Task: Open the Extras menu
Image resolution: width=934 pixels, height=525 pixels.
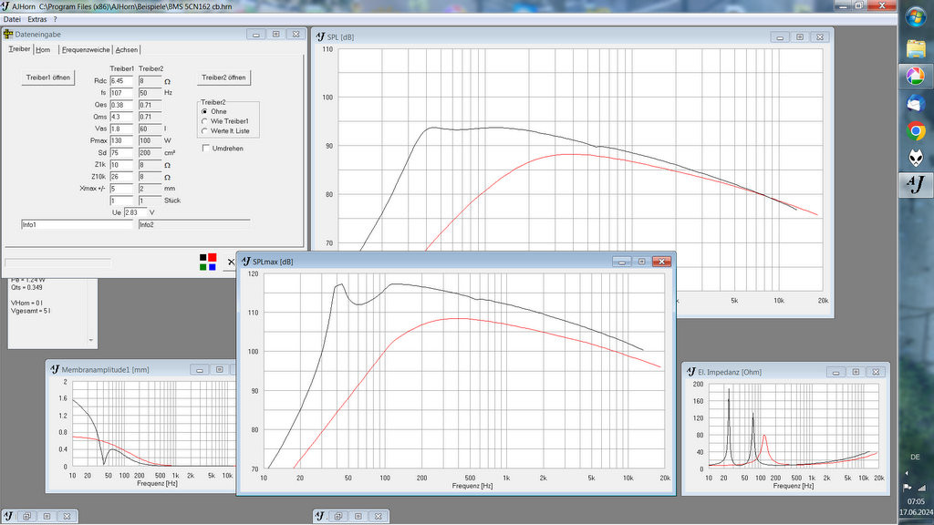Action: pos(36,19)
